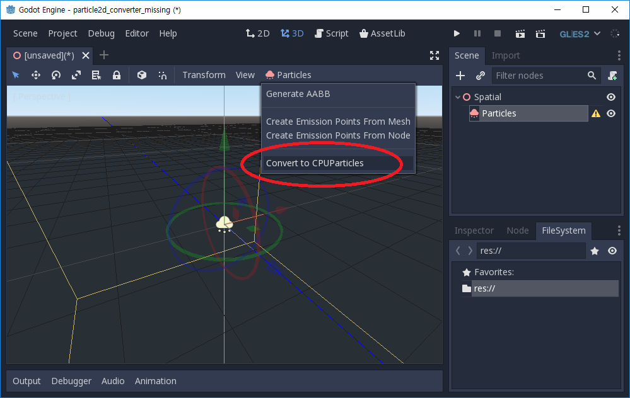Choose Convert to CPUParticles from the menu
The width and height of the screenshot is (630, 398).
pos(316,162)
